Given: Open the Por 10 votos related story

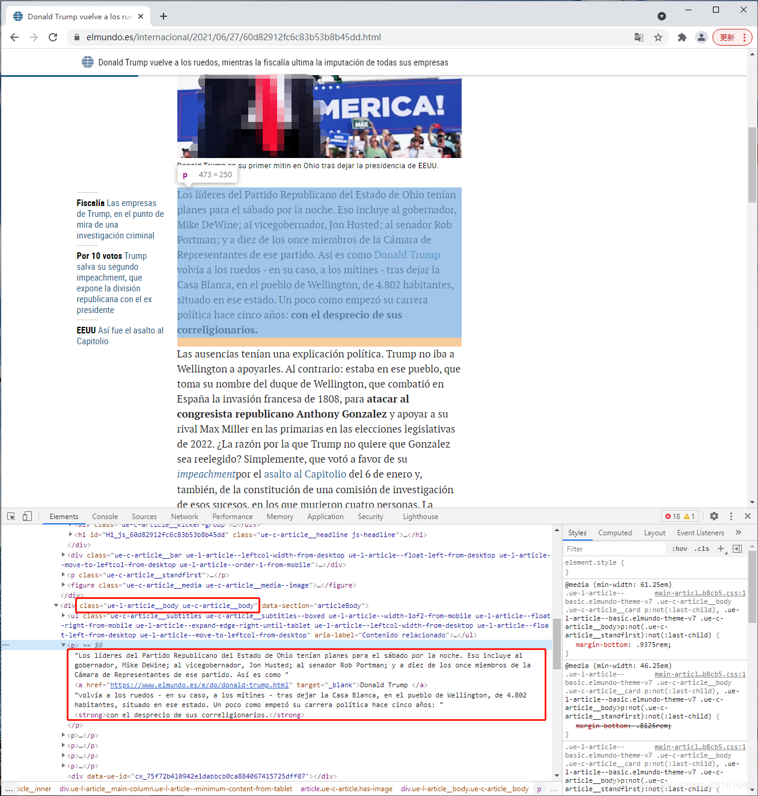Looking at the screenshot, I should 114,283.
